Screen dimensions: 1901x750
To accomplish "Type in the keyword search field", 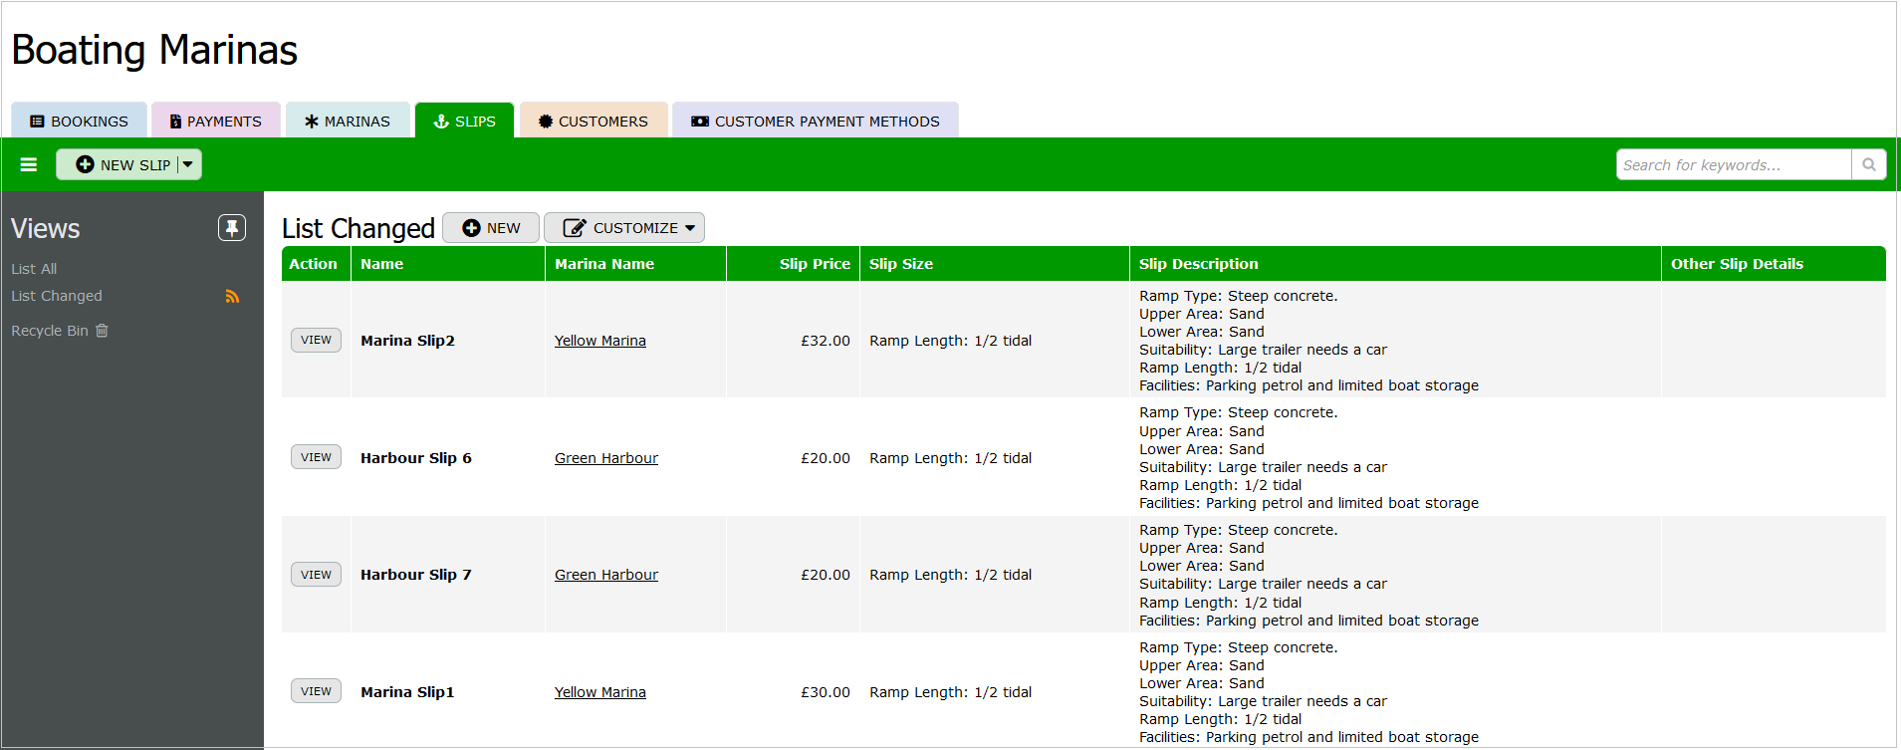I will click(1733, 164).
